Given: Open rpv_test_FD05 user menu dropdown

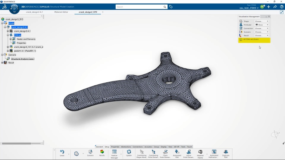Looking at the screenshot, I should 249,8.
